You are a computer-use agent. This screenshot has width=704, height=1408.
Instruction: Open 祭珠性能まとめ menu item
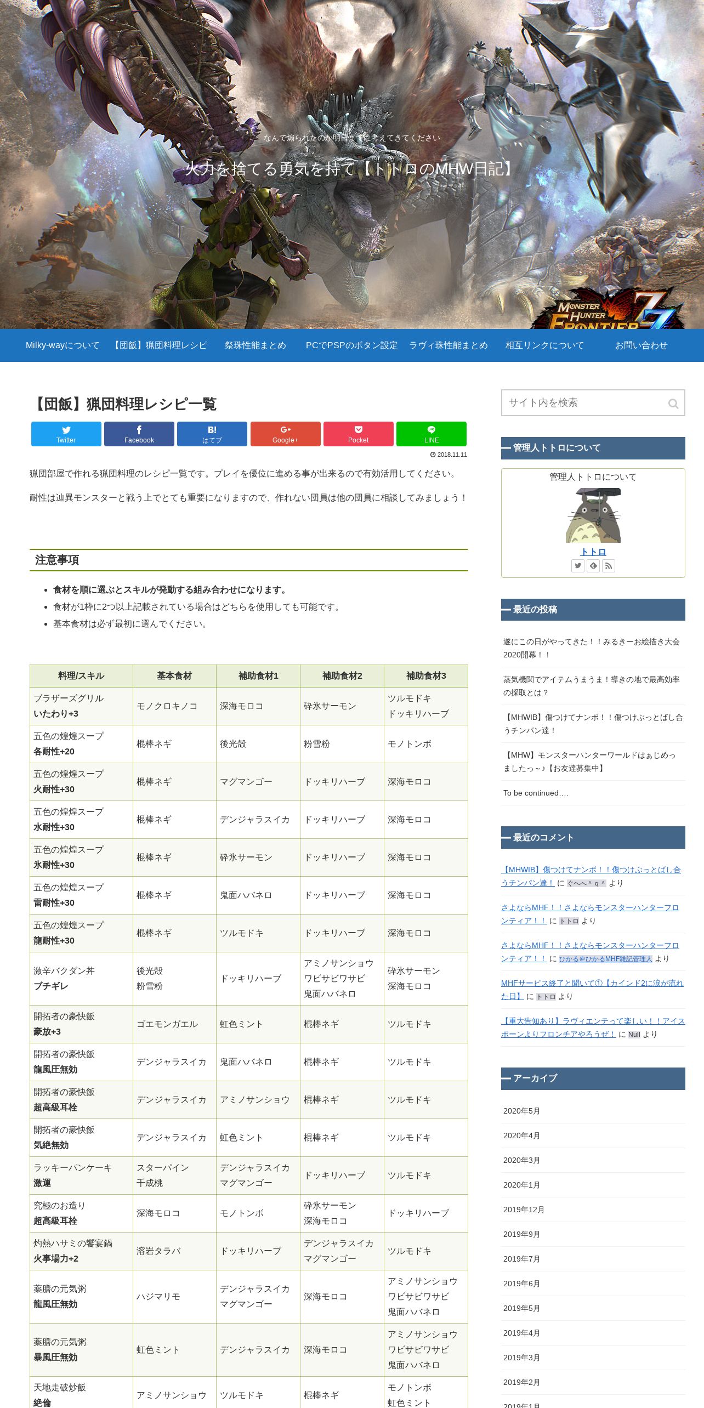[x=256, y=345]
